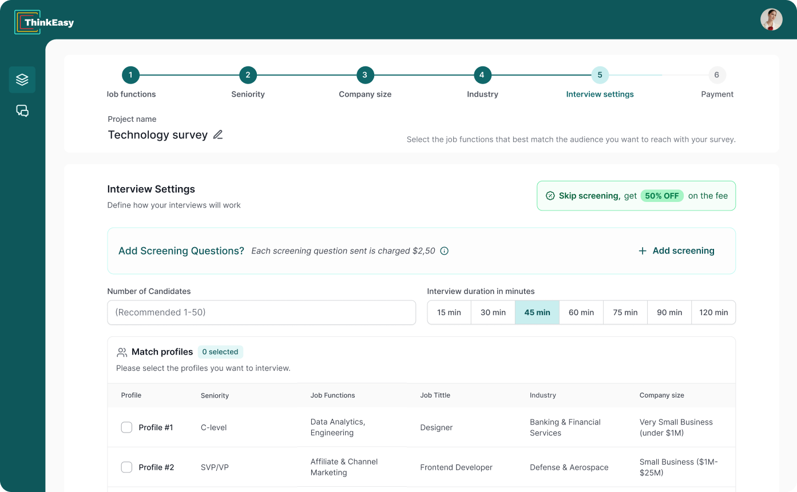Click the info icon beside screening charge
797x492 pixels.
(445, 251)
